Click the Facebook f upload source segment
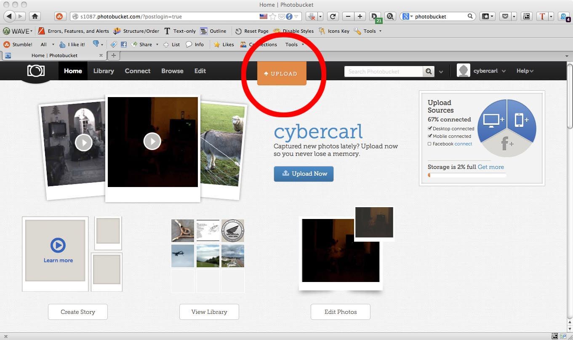The height and width of the screenshot is (340, 573). tap(507, 144)
